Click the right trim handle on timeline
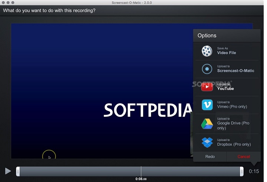 click(x=241, y=172)
